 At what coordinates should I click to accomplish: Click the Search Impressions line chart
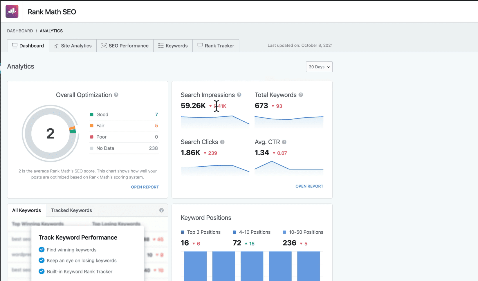[x=215, y=122]
